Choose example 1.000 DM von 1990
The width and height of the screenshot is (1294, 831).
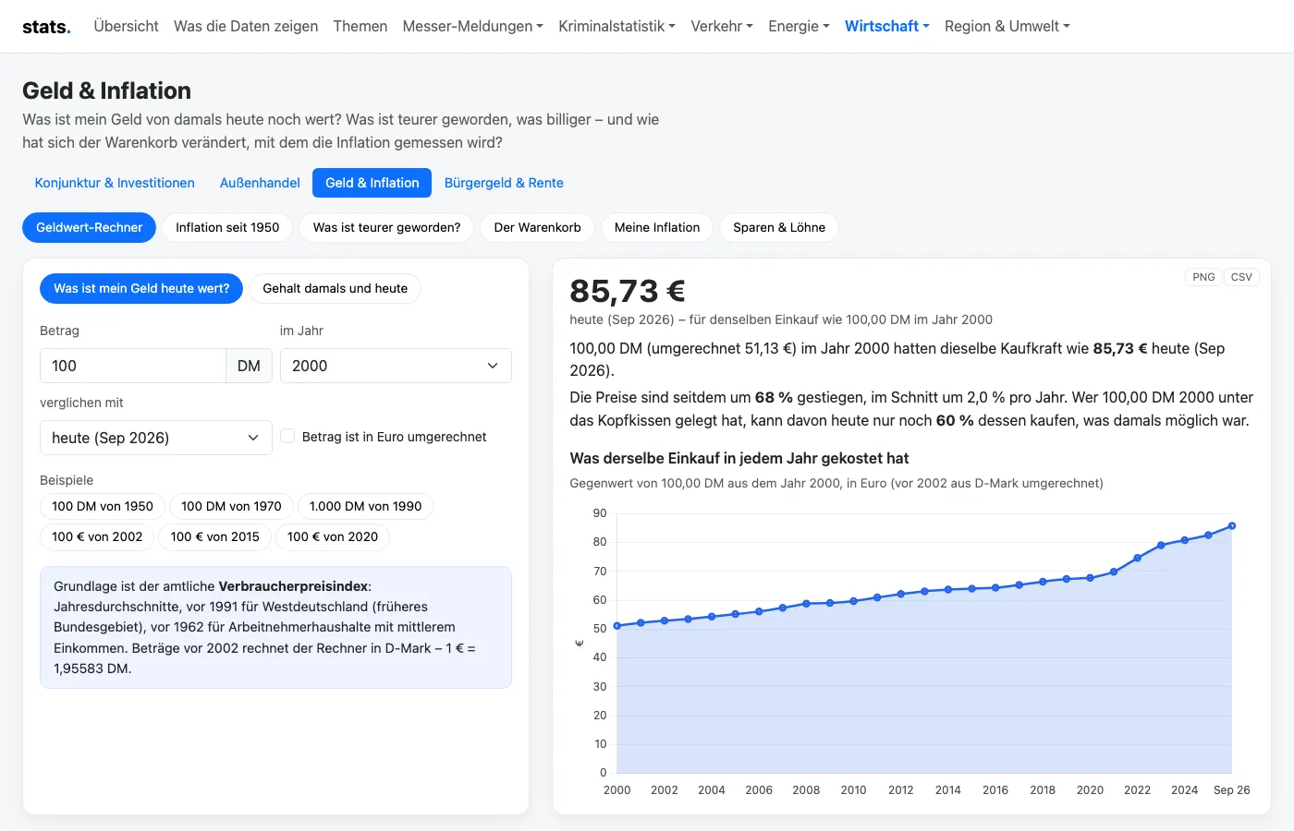click(x=365, y=506)
